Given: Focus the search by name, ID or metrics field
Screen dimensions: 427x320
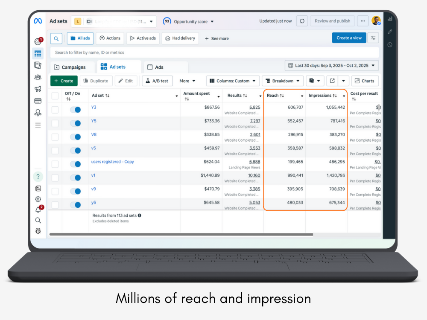Looking at the screenshot, I should click(215, 52).
